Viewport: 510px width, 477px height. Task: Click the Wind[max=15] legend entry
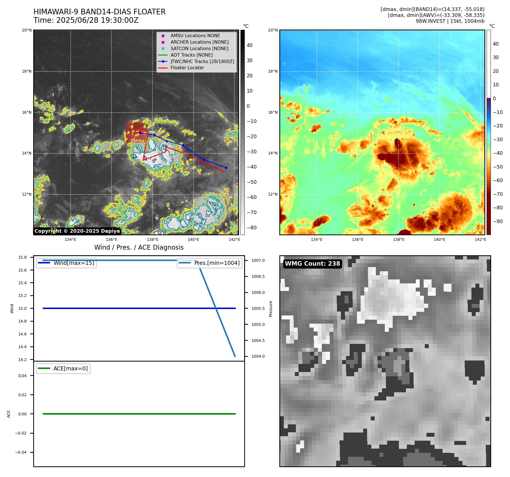(67, 263)
